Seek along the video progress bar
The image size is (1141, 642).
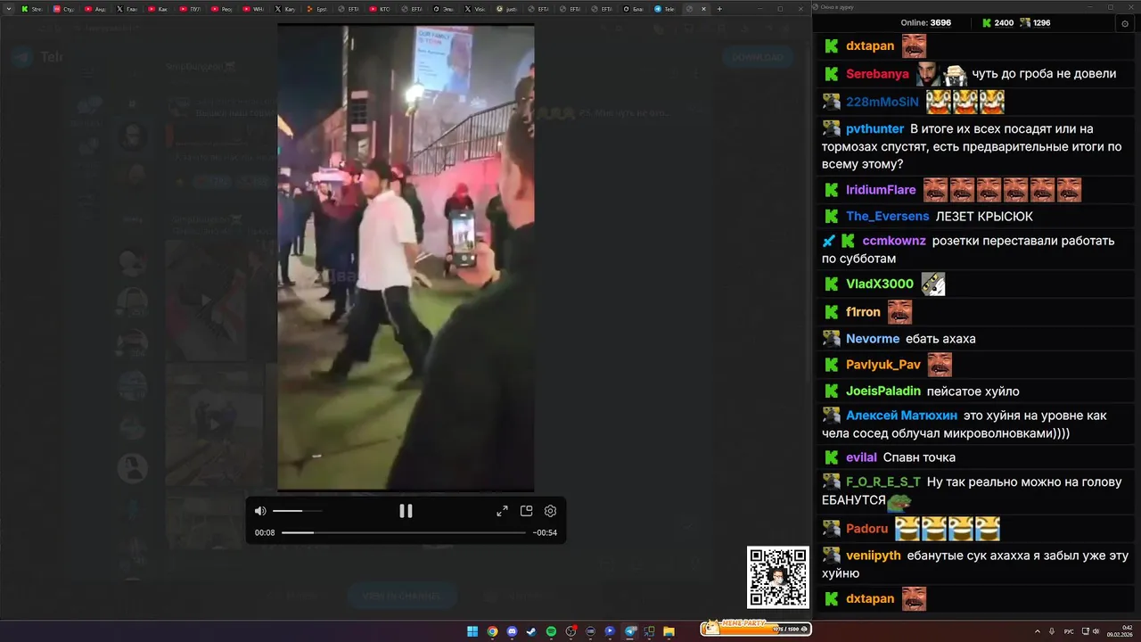click(x=404, y=532)
